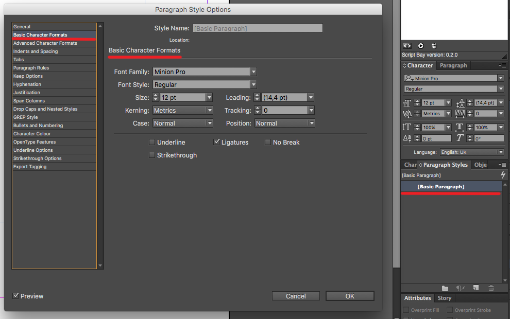Click the dialog category list scroll-down arrow
Screen dimensions: 510x319
(x=100, y=265)
